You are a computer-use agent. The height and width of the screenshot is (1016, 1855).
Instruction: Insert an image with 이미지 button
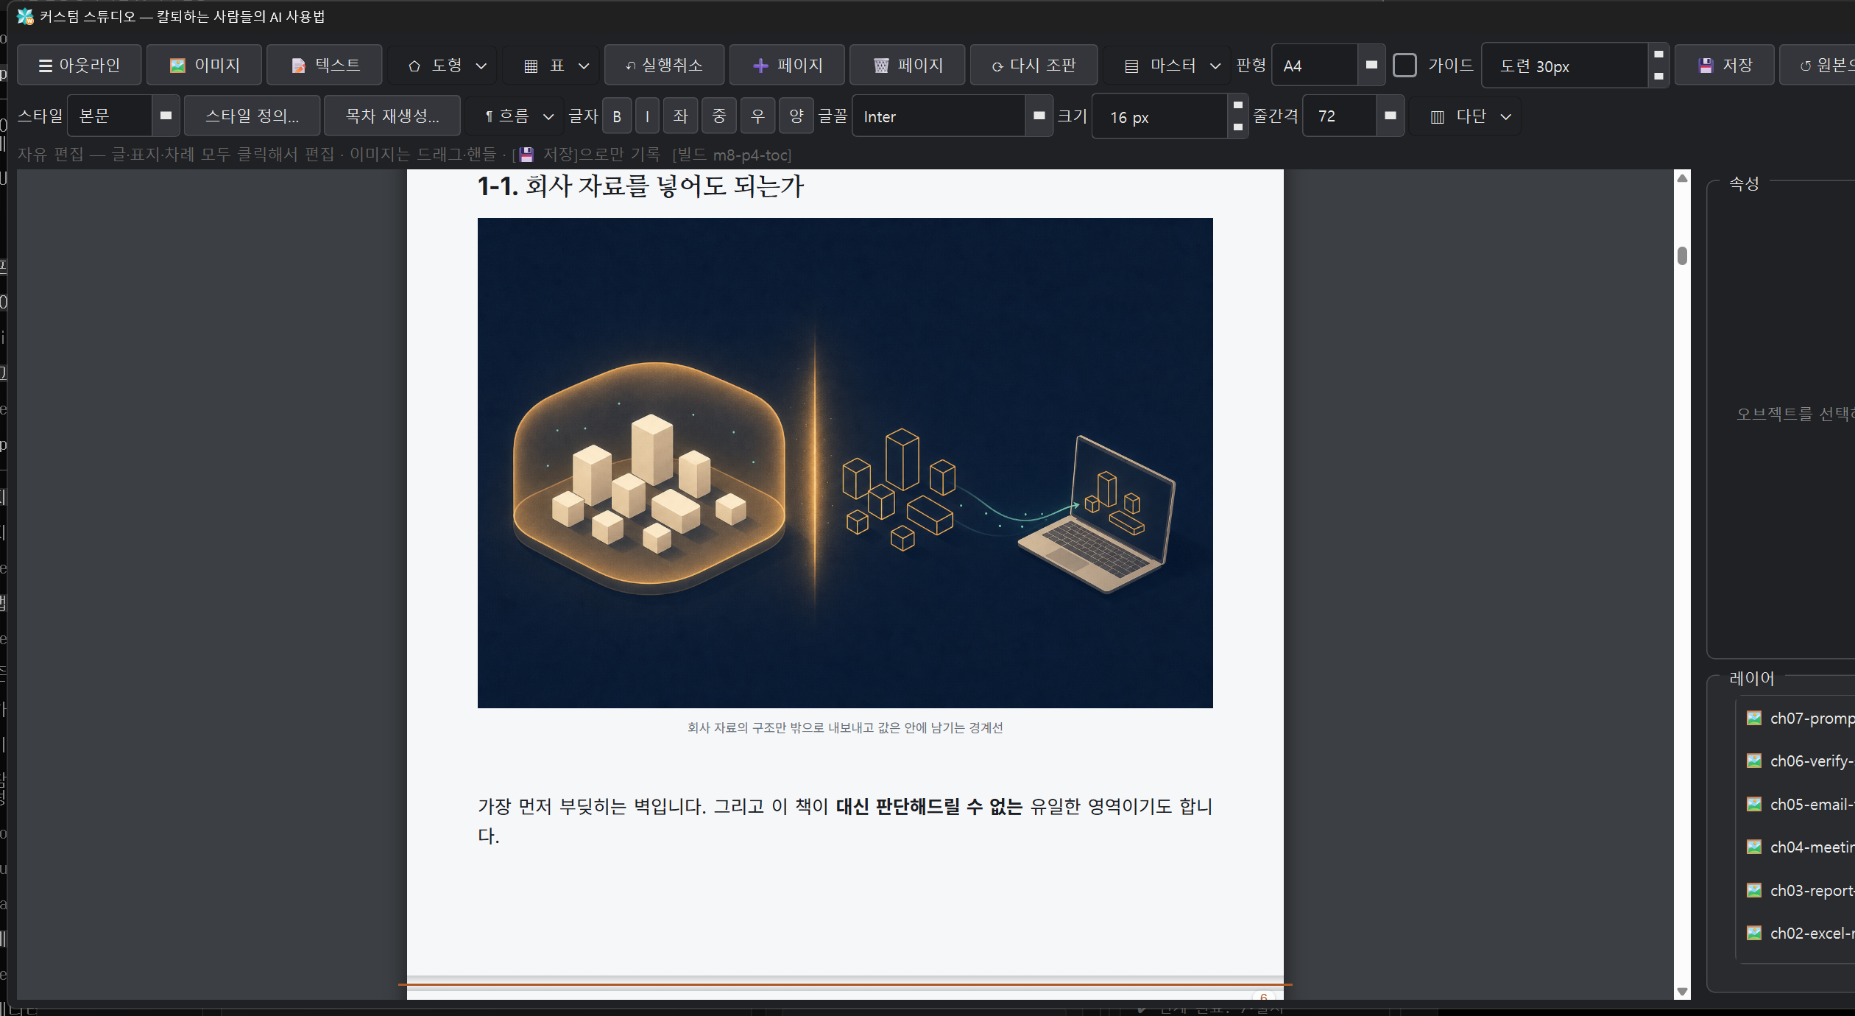204,66
